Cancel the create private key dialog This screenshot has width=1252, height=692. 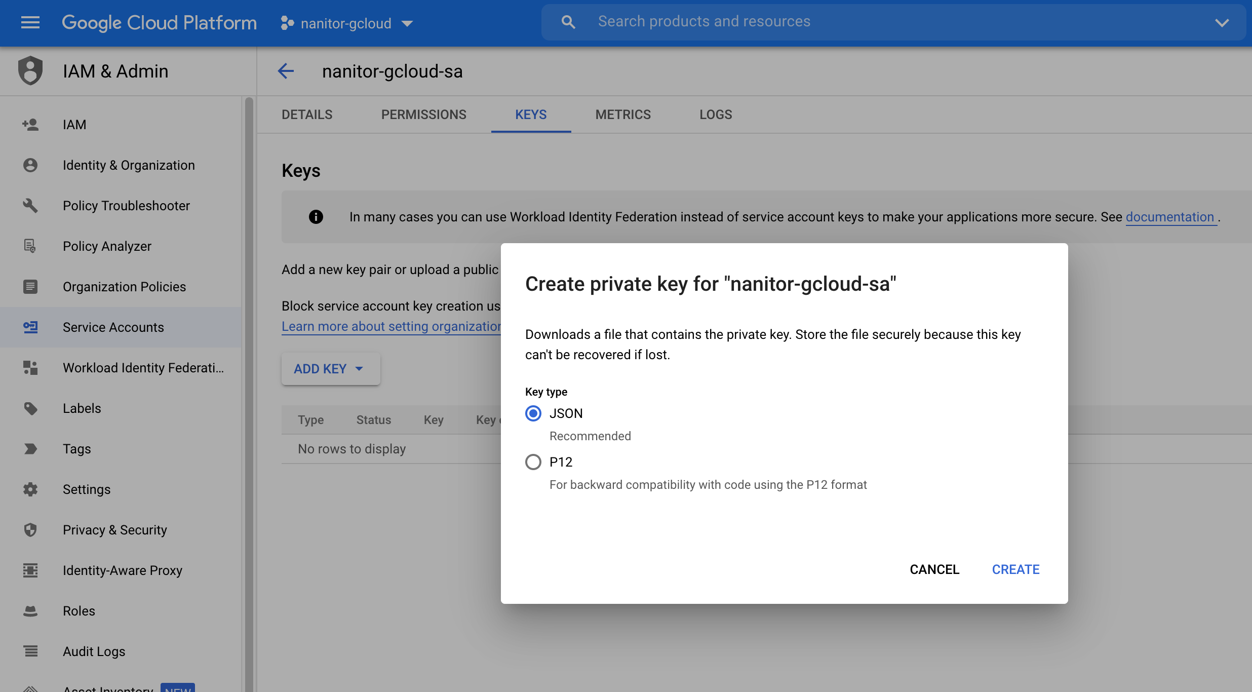(x=934, y=569)
